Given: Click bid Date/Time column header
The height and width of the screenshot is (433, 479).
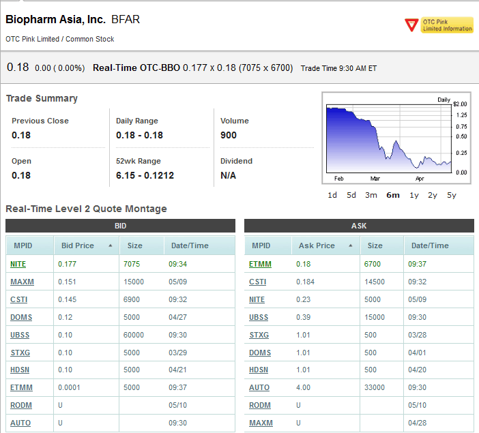Looking at the screenshot, I should point(189,245).
